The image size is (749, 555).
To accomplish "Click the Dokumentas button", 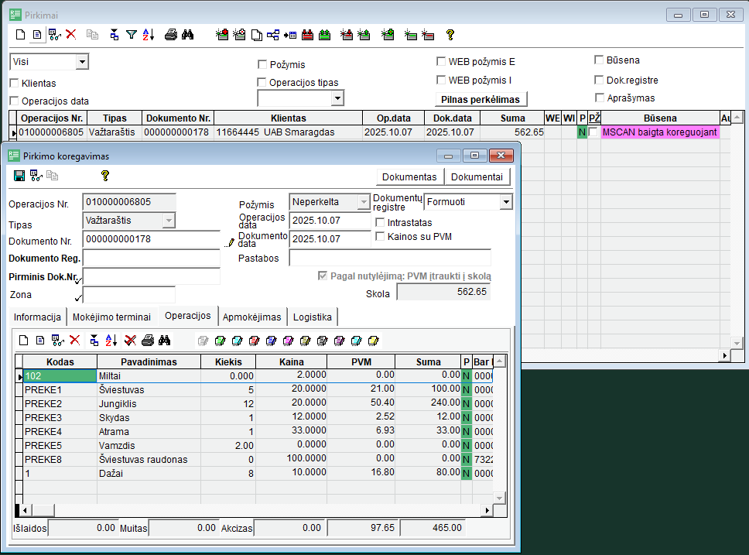I will (409, 176).
